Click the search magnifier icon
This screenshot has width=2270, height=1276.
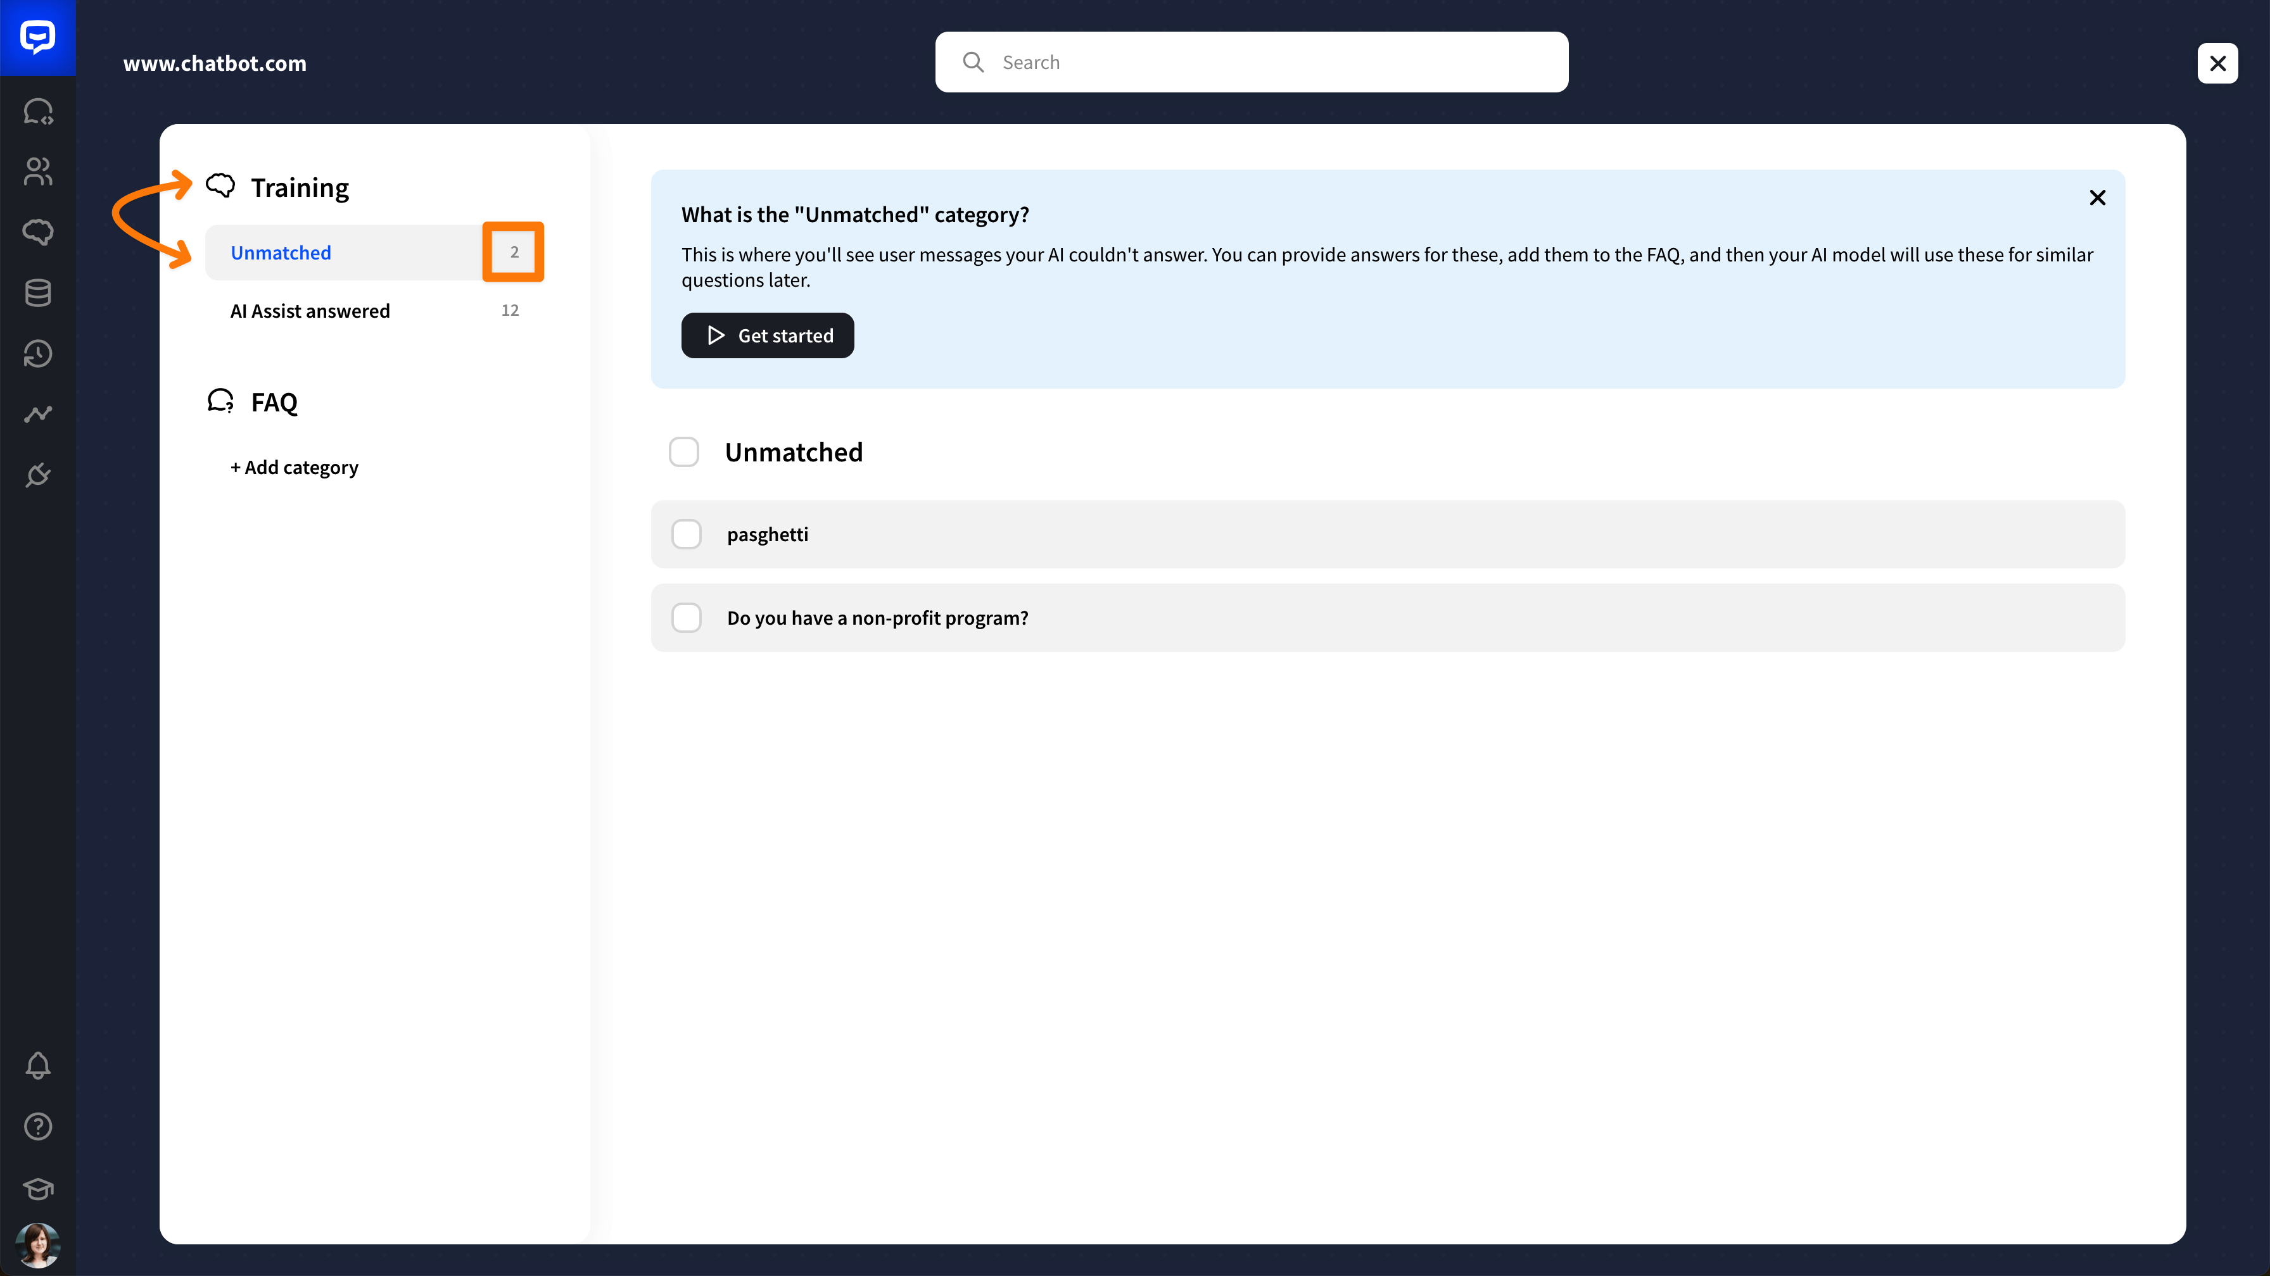tap(973, 63)
